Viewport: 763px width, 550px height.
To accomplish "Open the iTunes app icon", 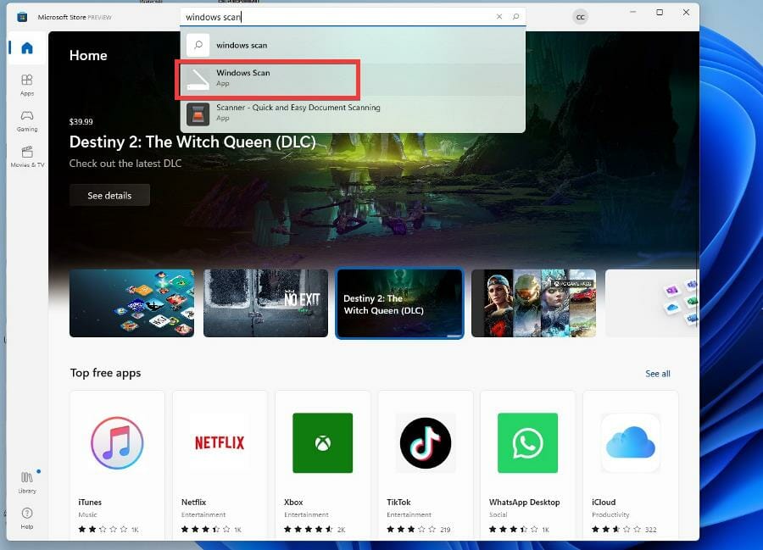I will pyautogui.click(x=117, y=442).
